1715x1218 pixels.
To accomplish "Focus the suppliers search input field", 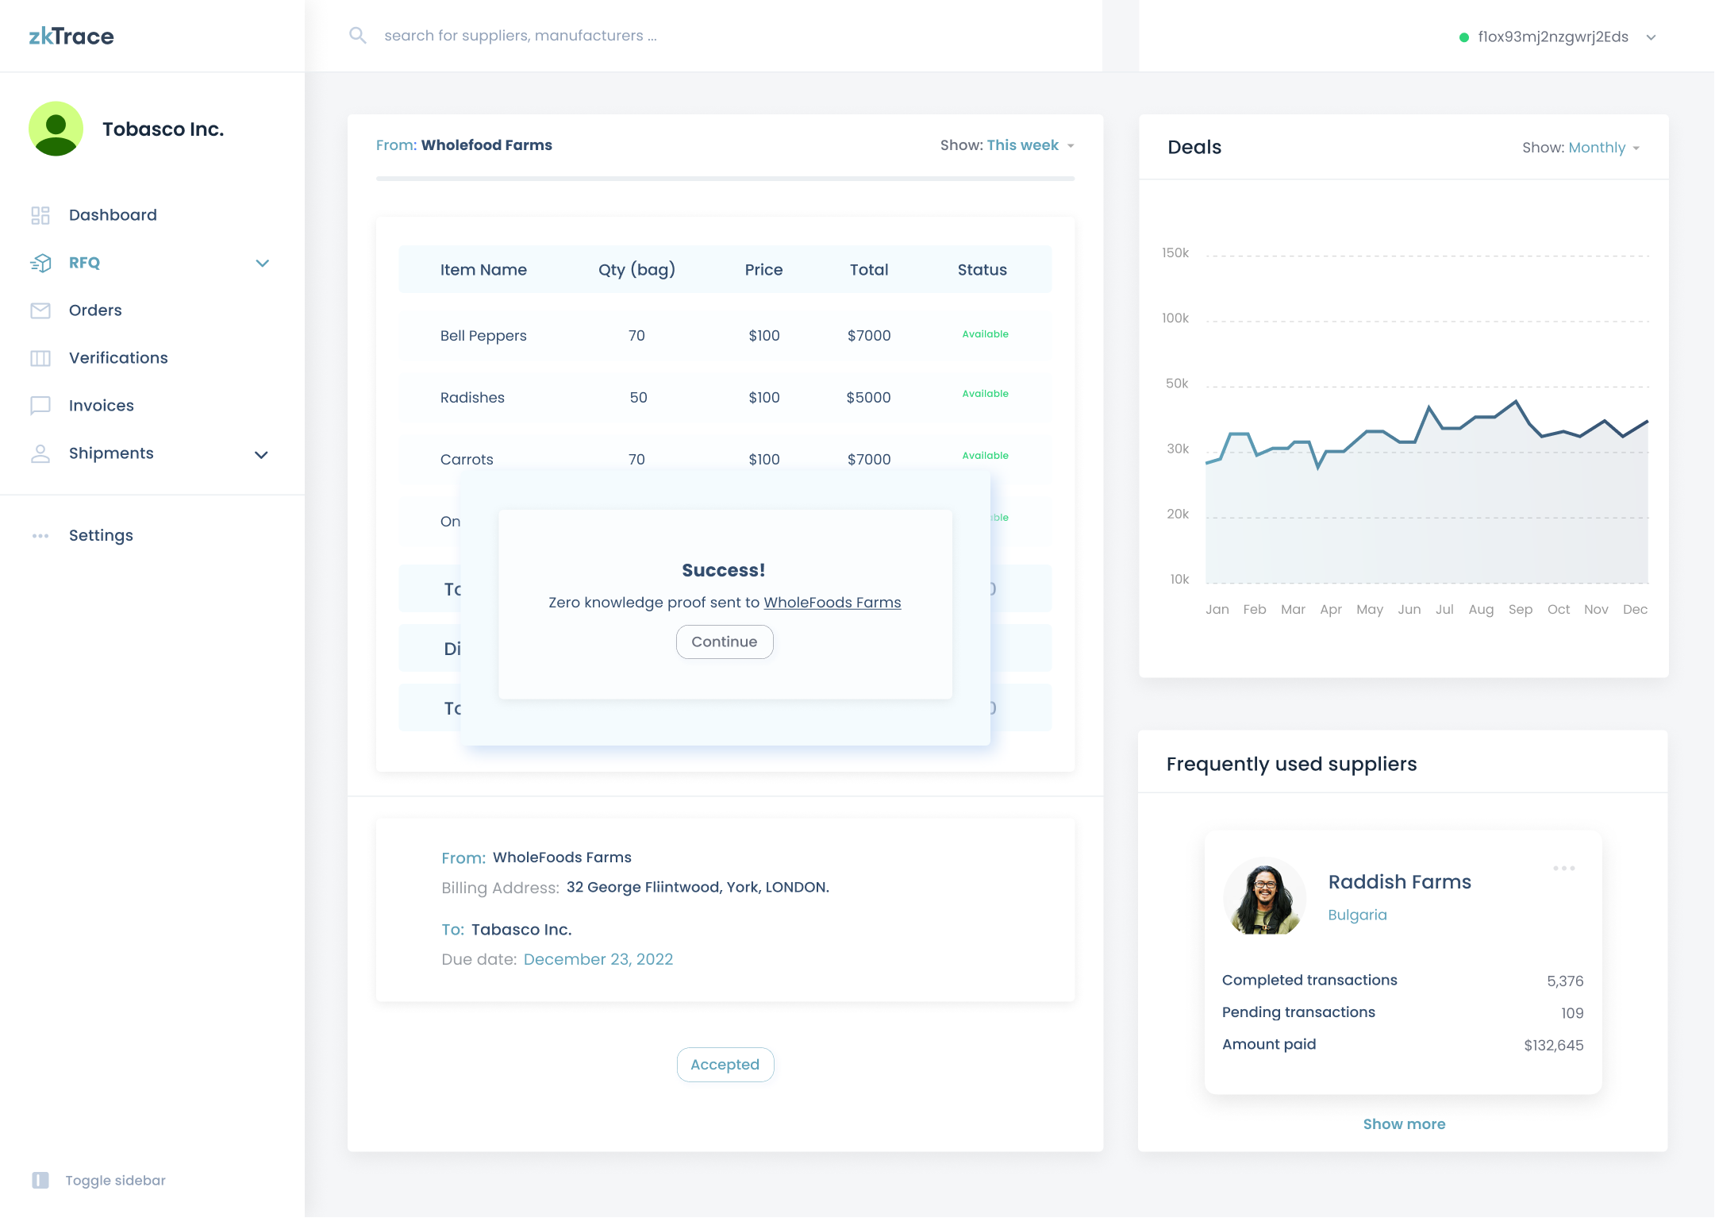I will [520, 36].
